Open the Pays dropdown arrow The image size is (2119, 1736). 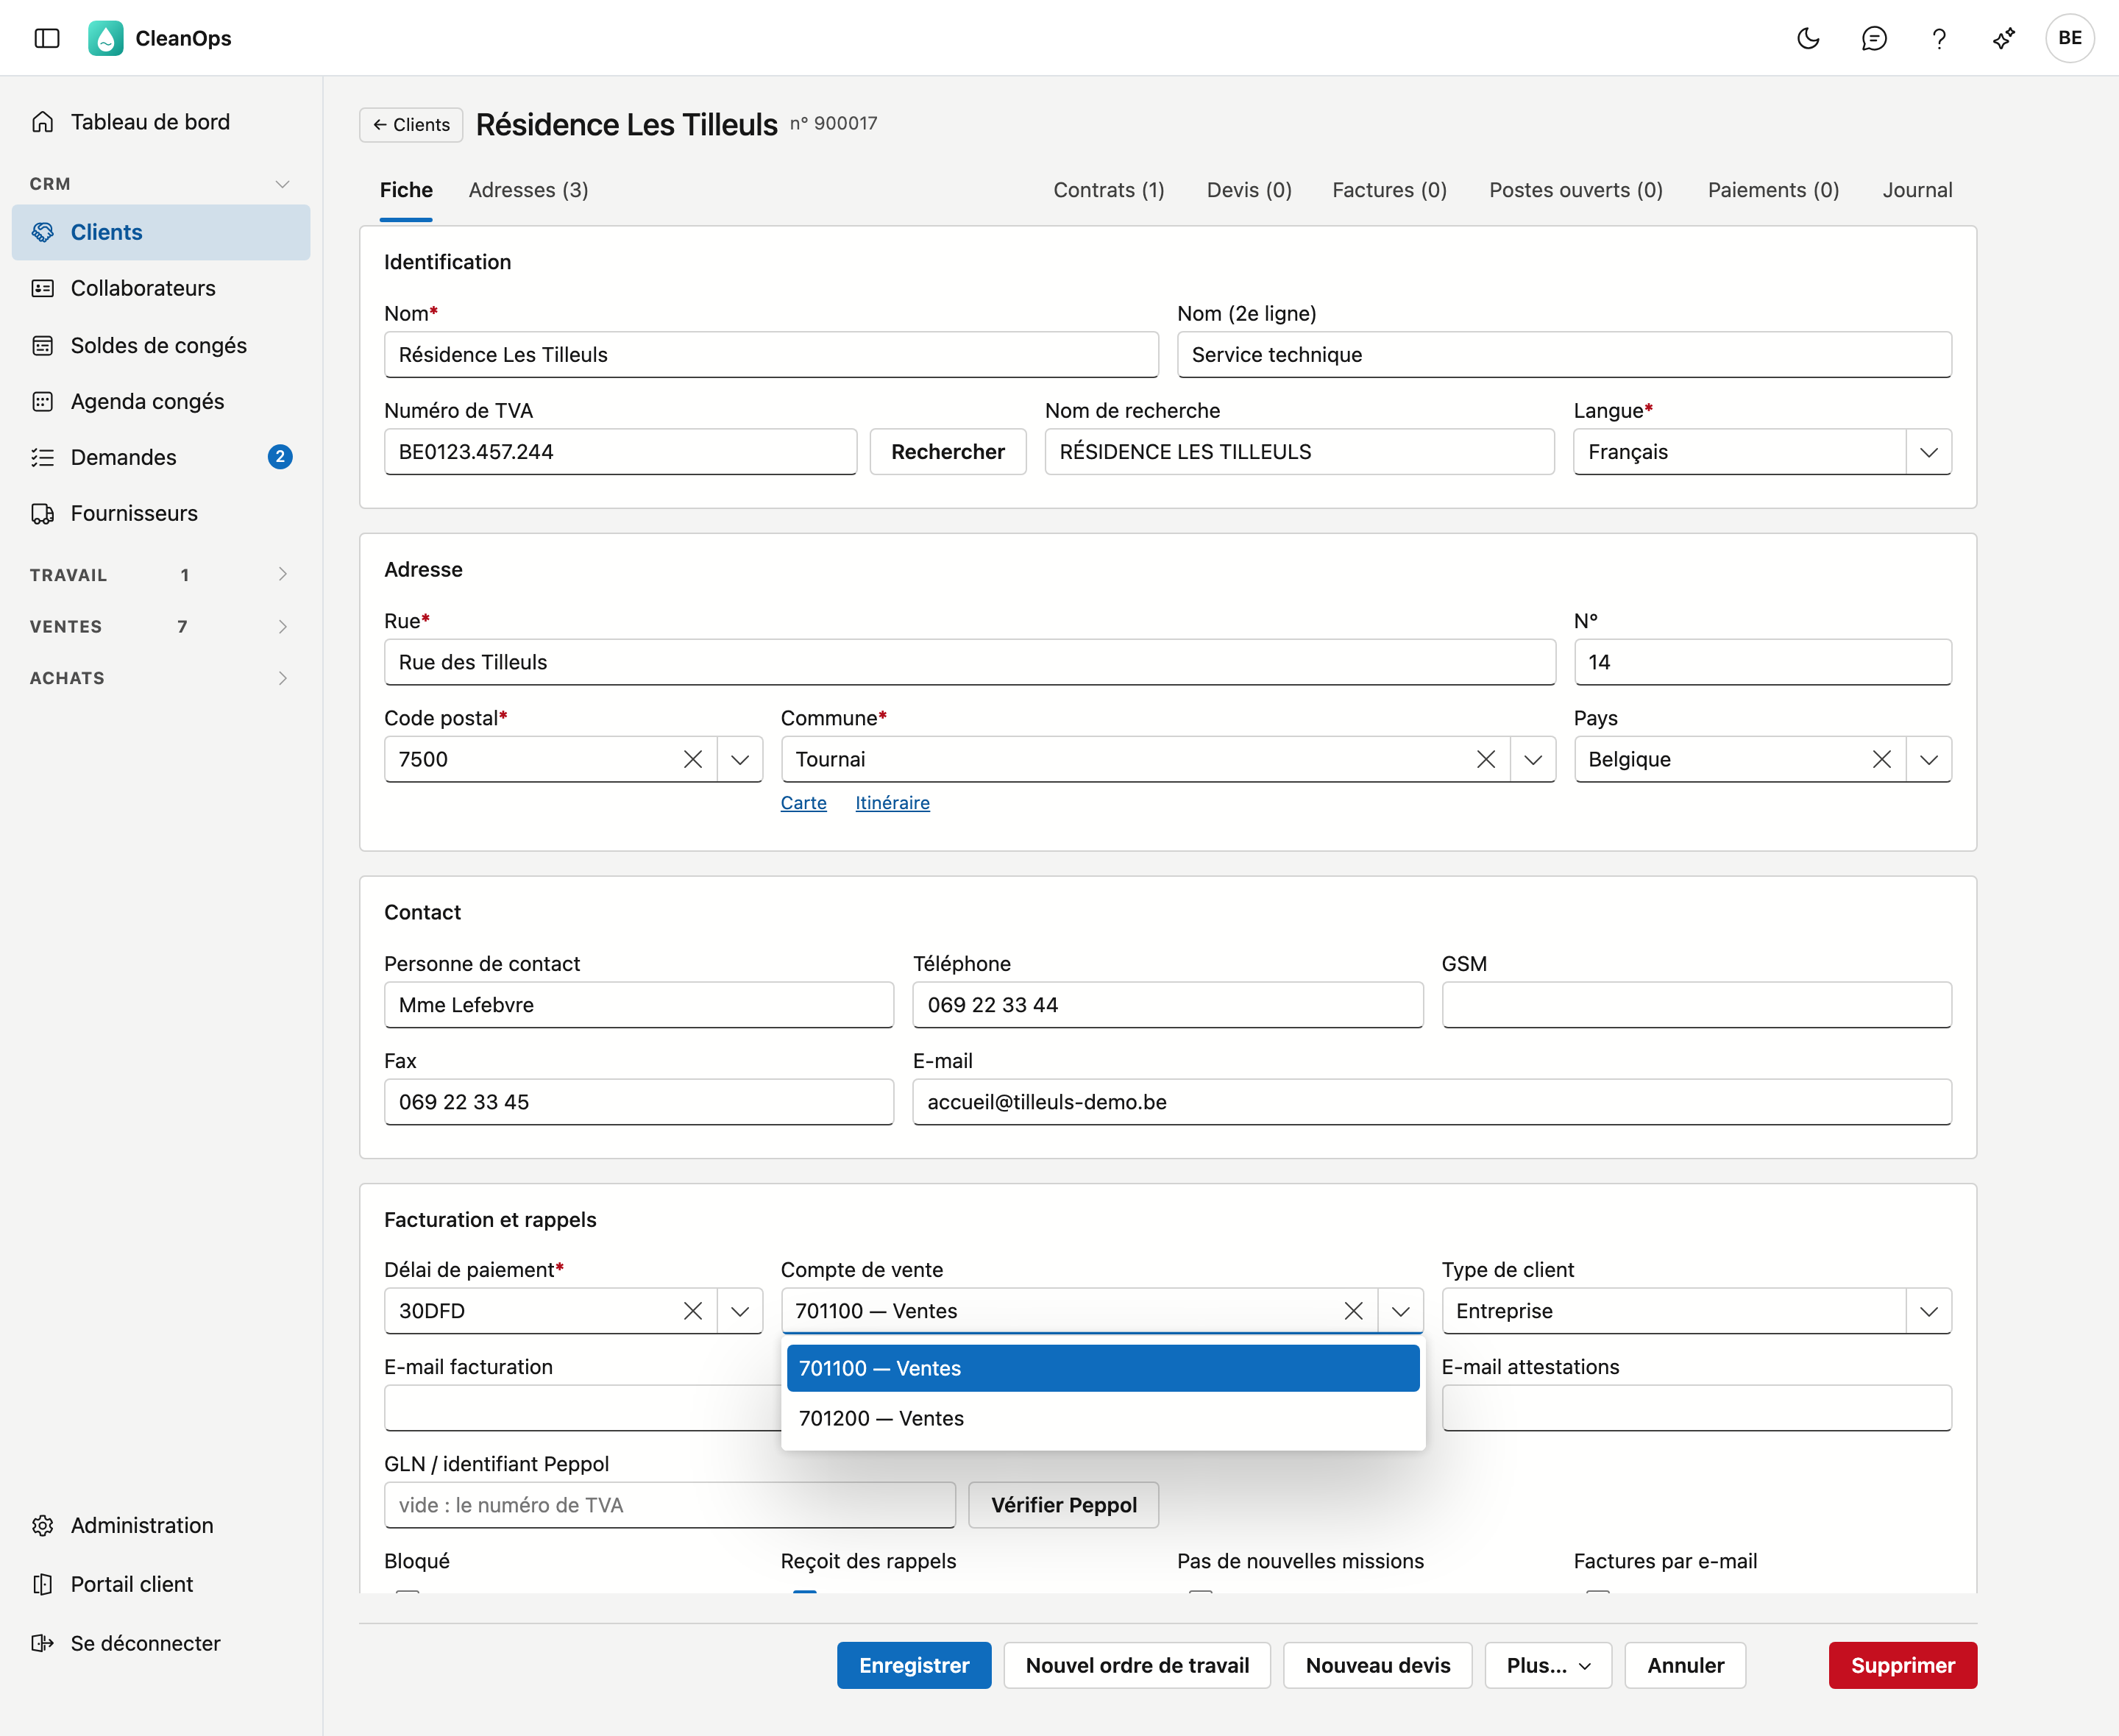point(1929,759)
